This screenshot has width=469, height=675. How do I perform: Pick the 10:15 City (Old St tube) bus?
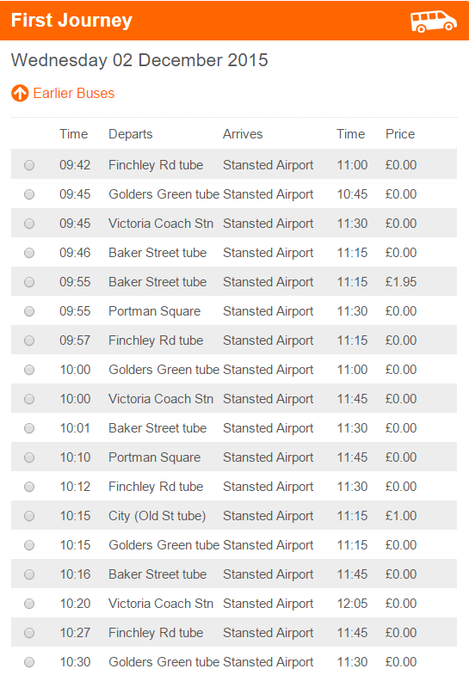[x=29, y=516]
